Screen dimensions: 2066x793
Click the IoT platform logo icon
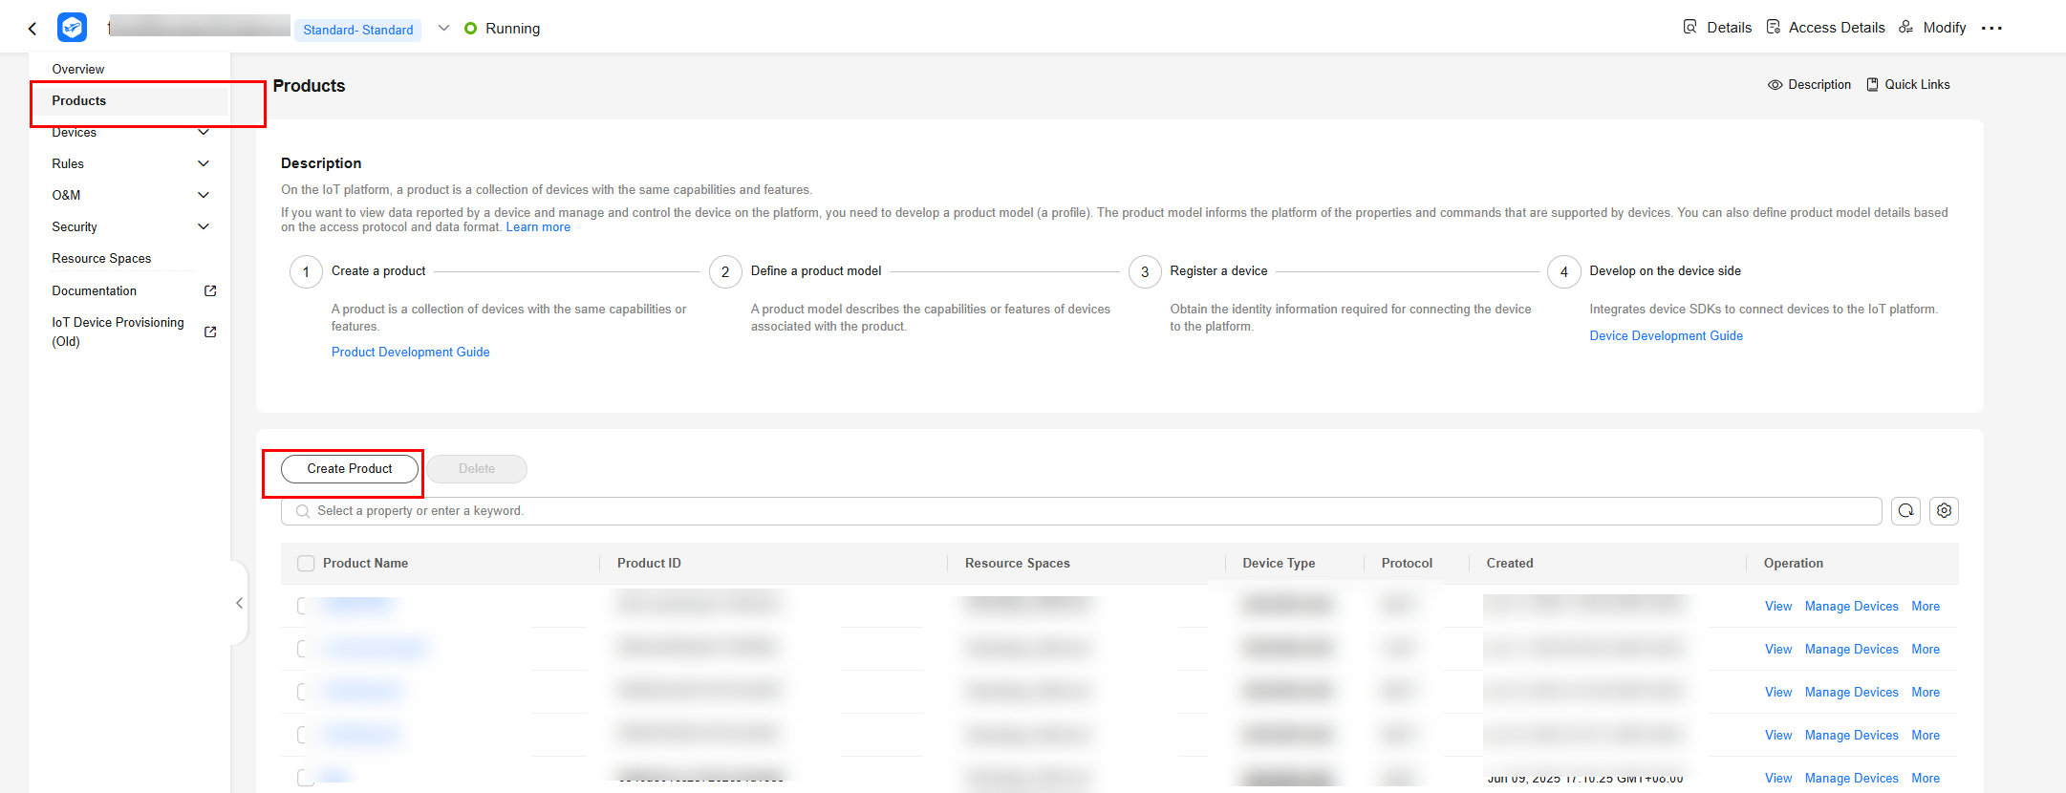coord(72,28)
